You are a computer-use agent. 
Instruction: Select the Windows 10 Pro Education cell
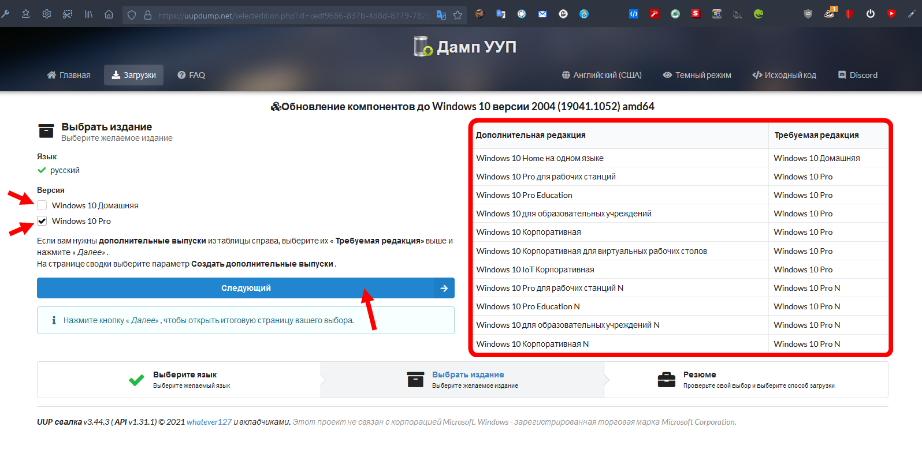click(x=620, y=195)
